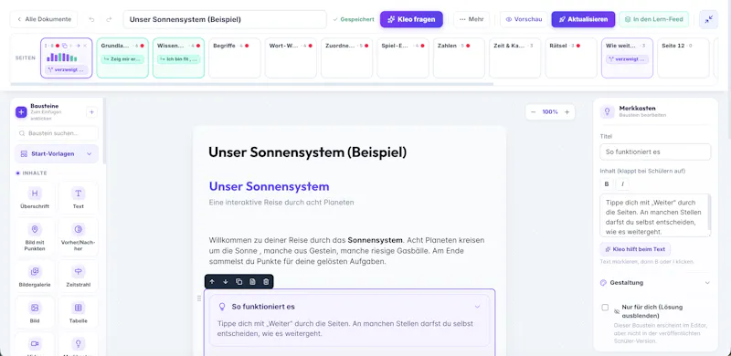
Task: Click the undo arrow icon
Action: point(91,19)
